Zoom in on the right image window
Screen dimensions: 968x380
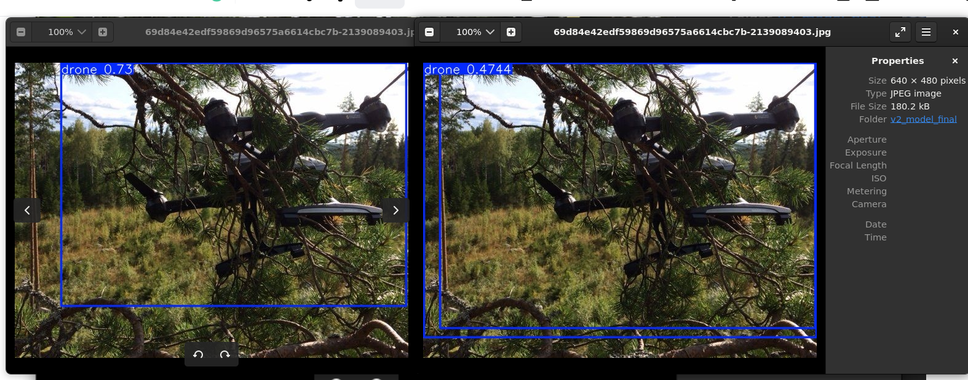click(511, 32)
